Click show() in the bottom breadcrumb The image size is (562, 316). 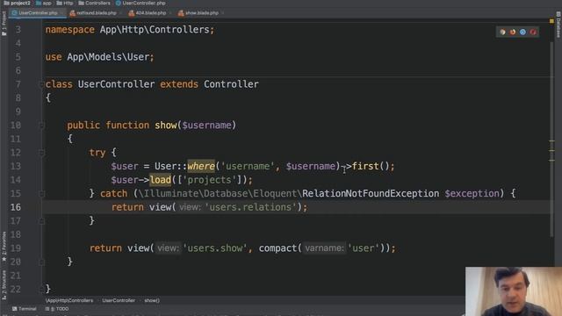click(x=152, y=300)
